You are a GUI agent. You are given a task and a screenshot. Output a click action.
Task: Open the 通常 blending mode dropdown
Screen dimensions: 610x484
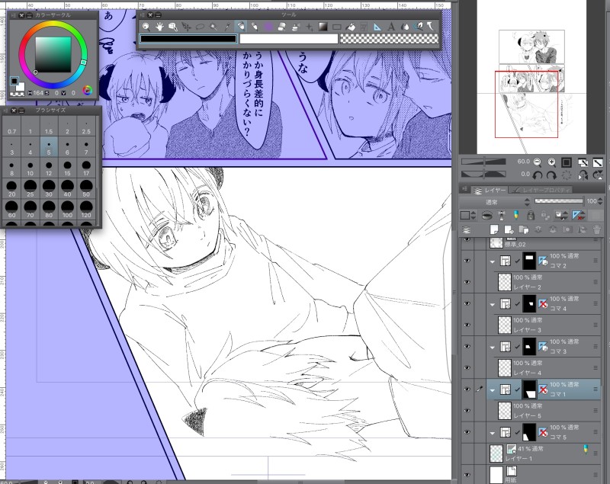tap(495, 202)
